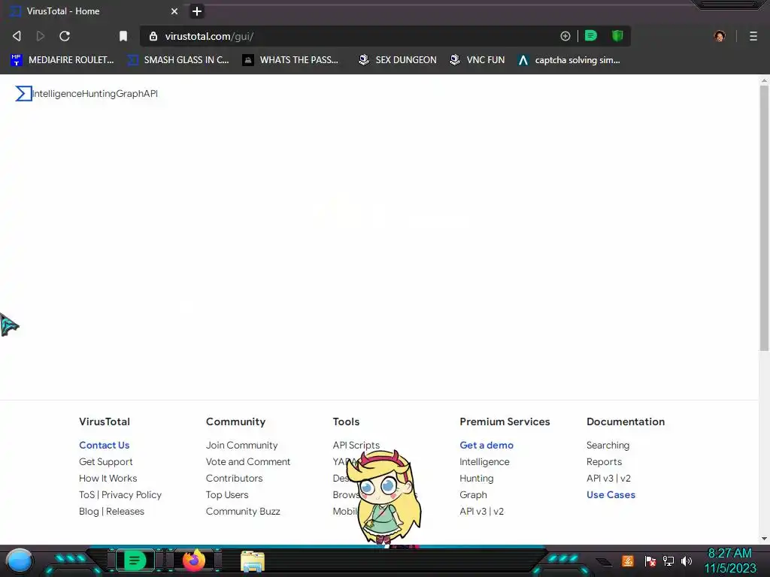Image resolution: width=770 pixels, height=577 pixels.
Task: Open Privacy Policy link
Action: pyautogui.click(x=132, y=494)
